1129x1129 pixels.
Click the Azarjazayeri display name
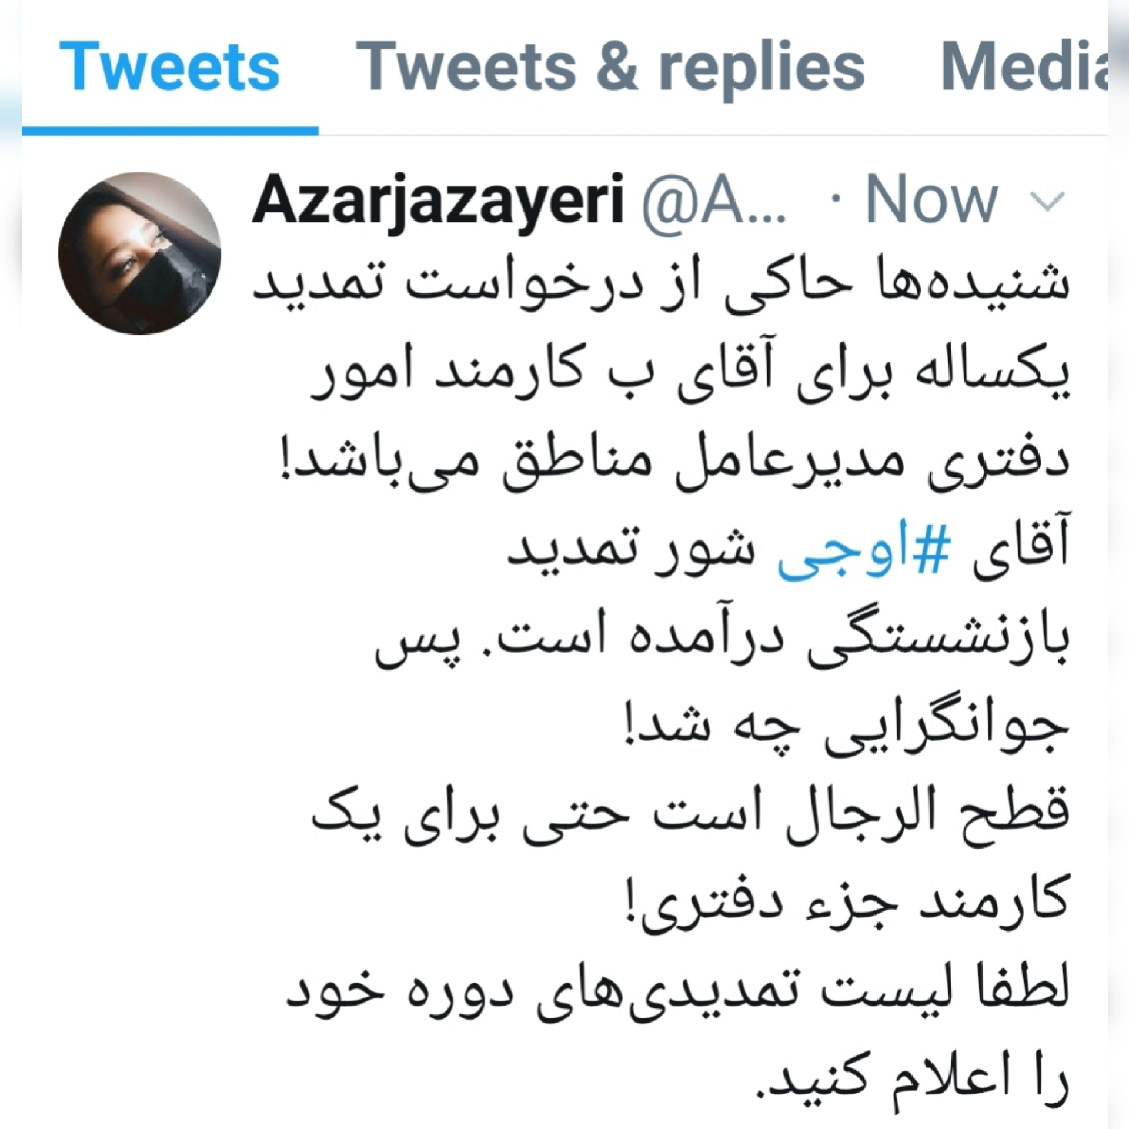point(438,202)
